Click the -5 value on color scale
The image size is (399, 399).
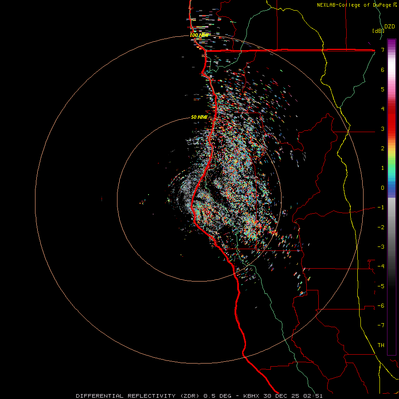point(381,286)
